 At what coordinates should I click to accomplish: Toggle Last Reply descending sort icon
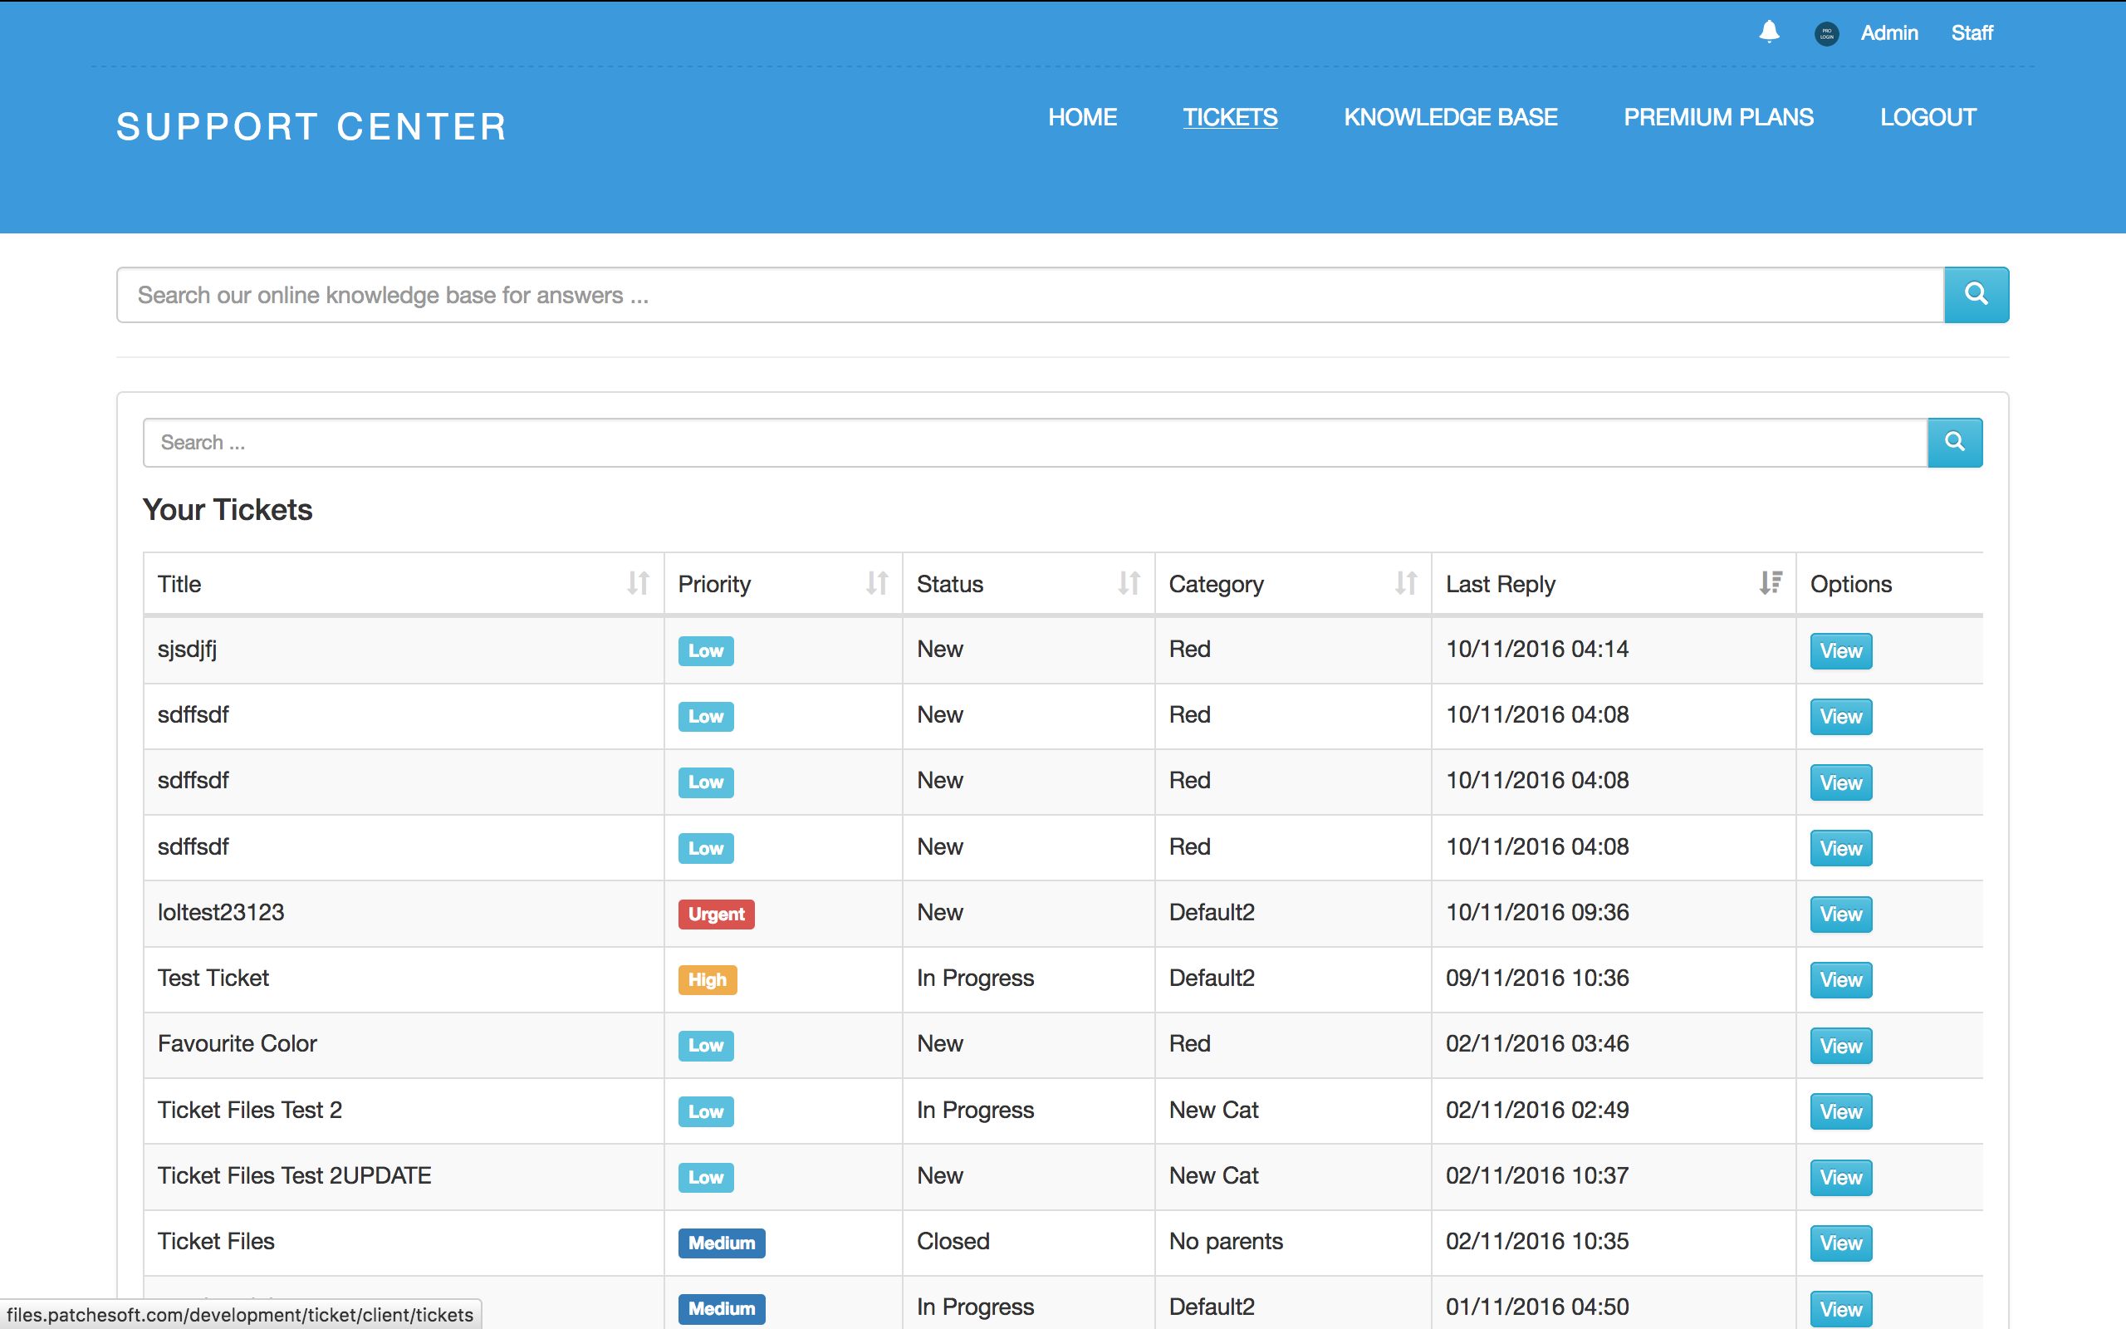[1771, 584]
